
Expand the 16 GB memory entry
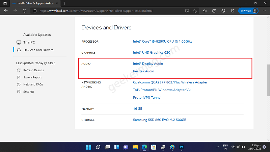coord(138,108)
